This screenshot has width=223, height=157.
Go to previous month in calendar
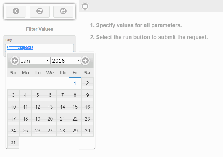(14, 61)
